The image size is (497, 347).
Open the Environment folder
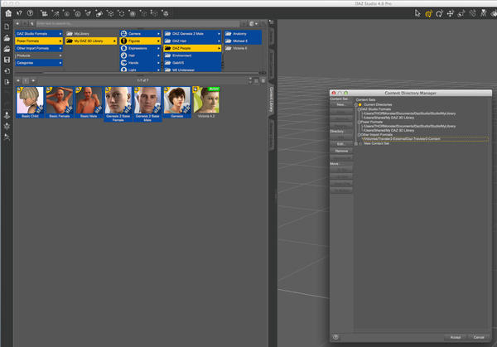coord(192,55)
